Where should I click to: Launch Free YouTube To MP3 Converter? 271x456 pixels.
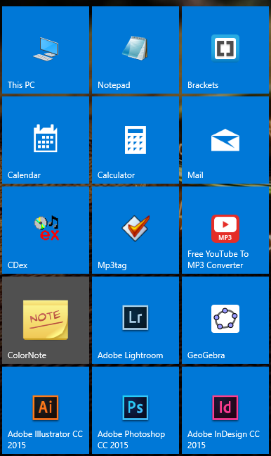tap(225, 230)
